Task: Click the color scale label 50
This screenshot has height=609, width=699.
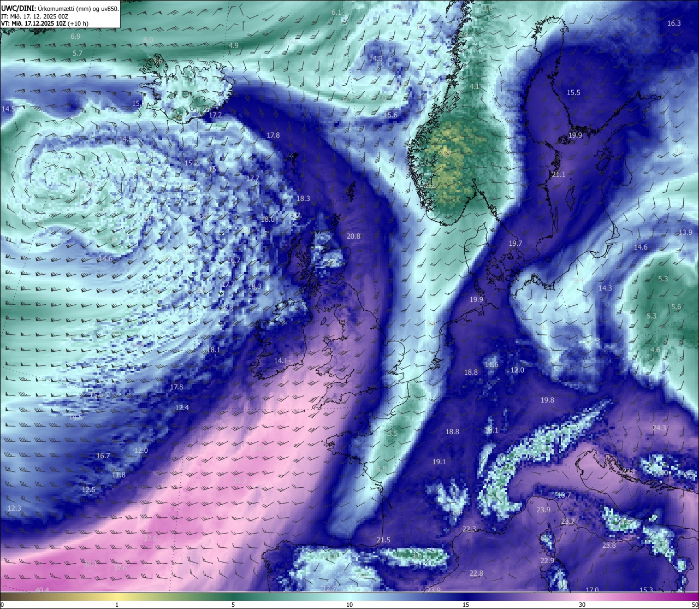Action: click(695, 605)
